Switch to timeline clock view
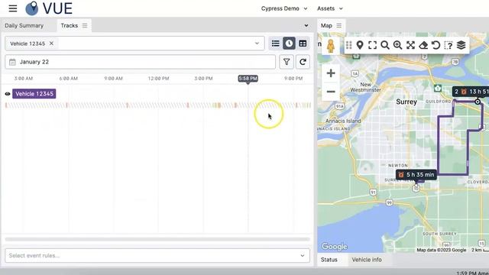This screenshot has height=275, width=489. [x=289, y=44]
